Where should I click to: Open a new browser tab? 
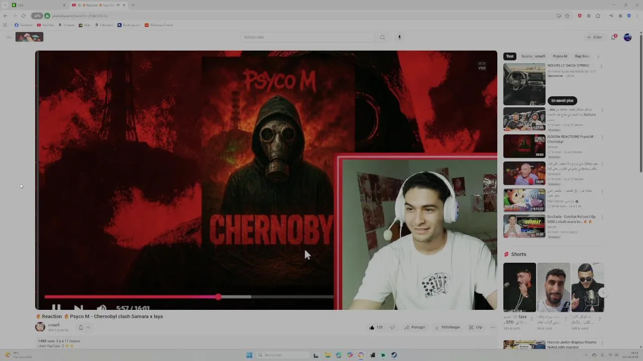tap(133, 5)
